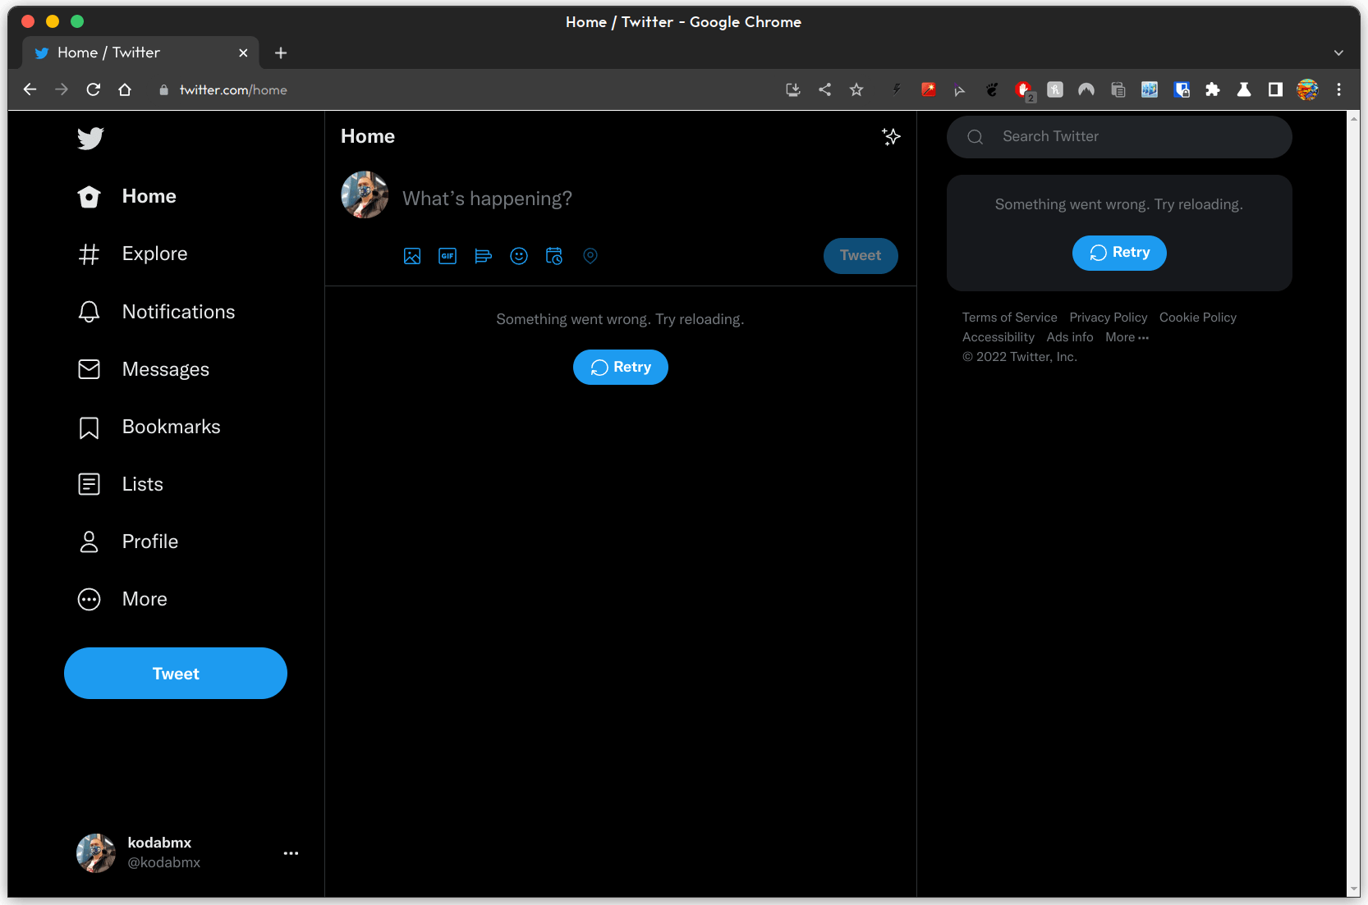This screenshot has width=1368, height=905.
Task: Open Privacy Policy link
Action: [x=1109, y=318]
